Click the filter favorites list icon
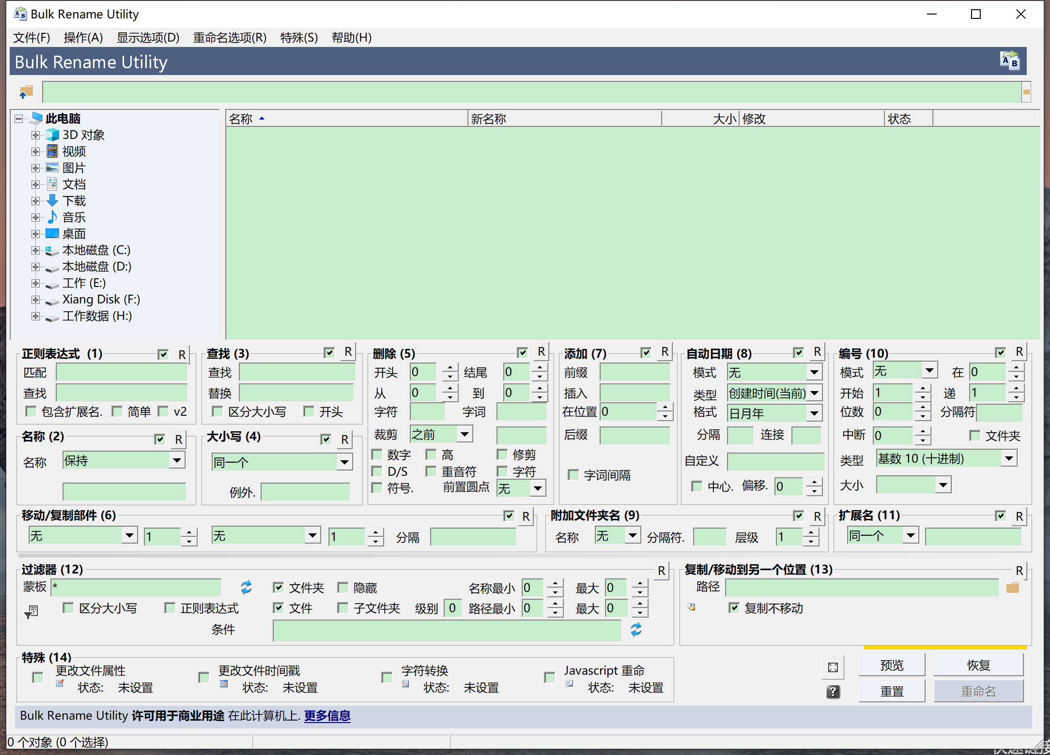 [31, 612]
